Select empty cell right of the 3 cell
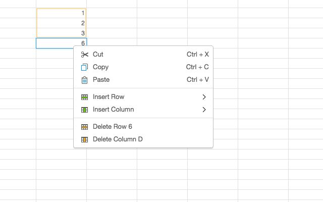 (x=112, y=33)
